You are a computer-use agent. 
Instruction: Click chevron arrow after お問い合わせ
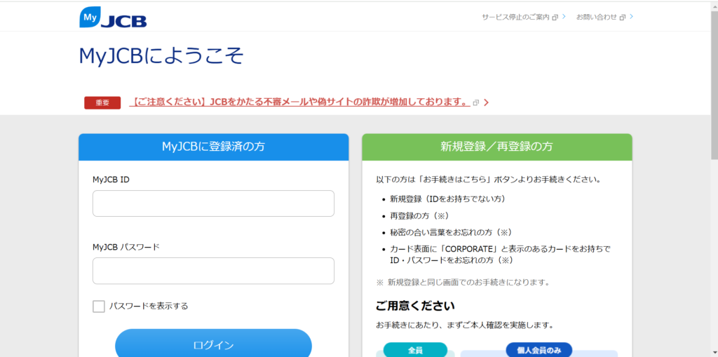pyautogui.click(x=632, y=17)
